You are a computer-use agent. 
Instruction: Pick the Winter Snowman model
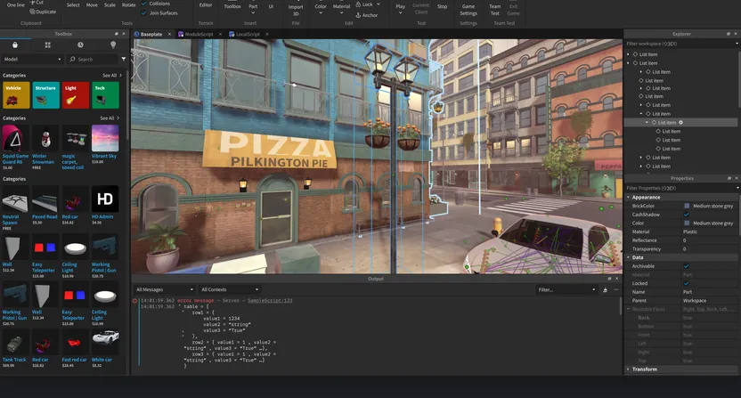click(x=45, y=138)
